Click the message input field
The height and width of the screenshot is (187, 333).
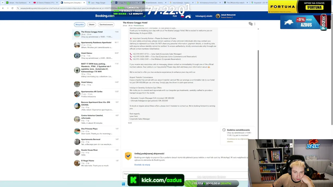pyautogui.click(x=185, y=175)
